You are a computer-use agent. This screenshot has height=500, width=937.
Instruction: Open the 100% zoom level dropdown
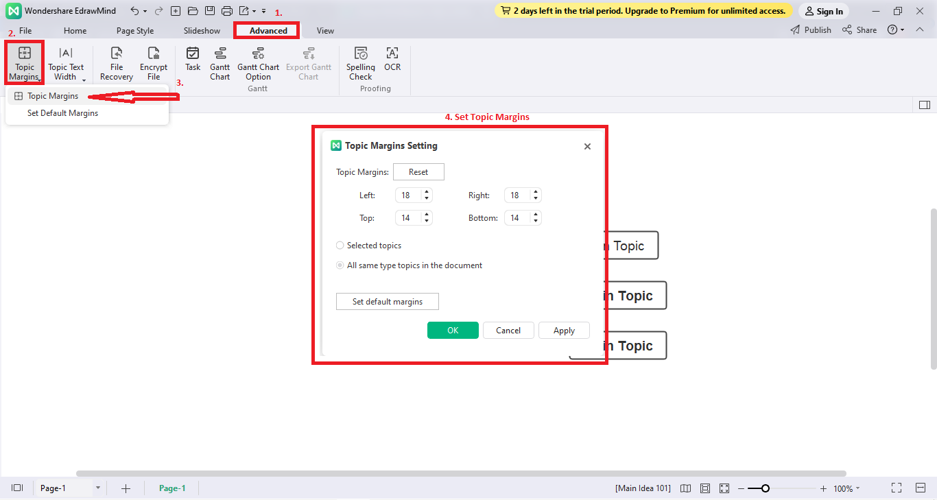(x=857, y=489)
